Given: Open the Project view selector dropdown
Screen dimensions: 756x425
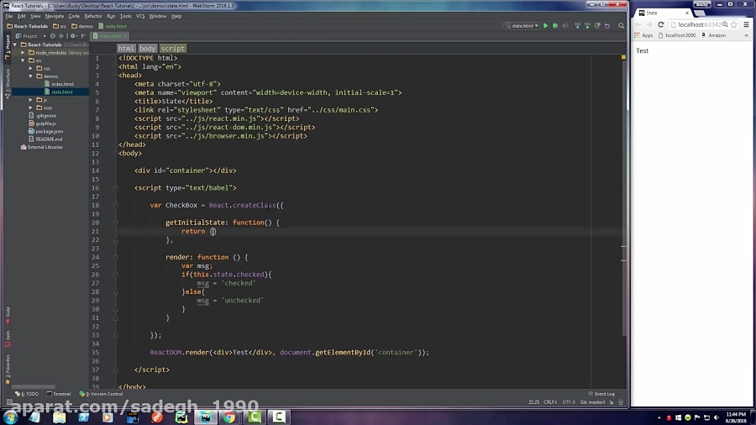Looking at the screenshot, I should click(30, 35).
